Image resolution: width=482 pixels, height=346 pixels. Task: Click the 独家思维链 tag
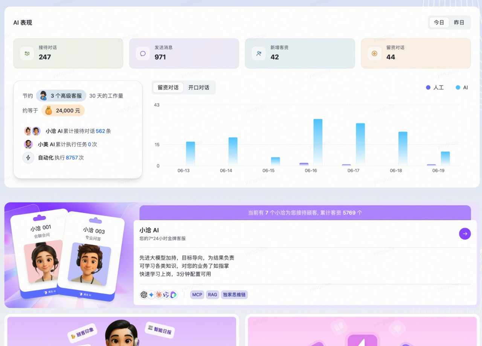point(234,295)
